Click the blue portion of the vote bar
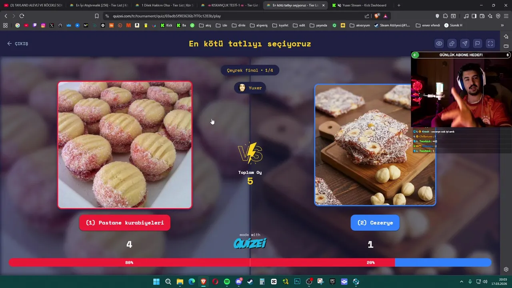This screenshot has width=512, height=288. point(443,262)
